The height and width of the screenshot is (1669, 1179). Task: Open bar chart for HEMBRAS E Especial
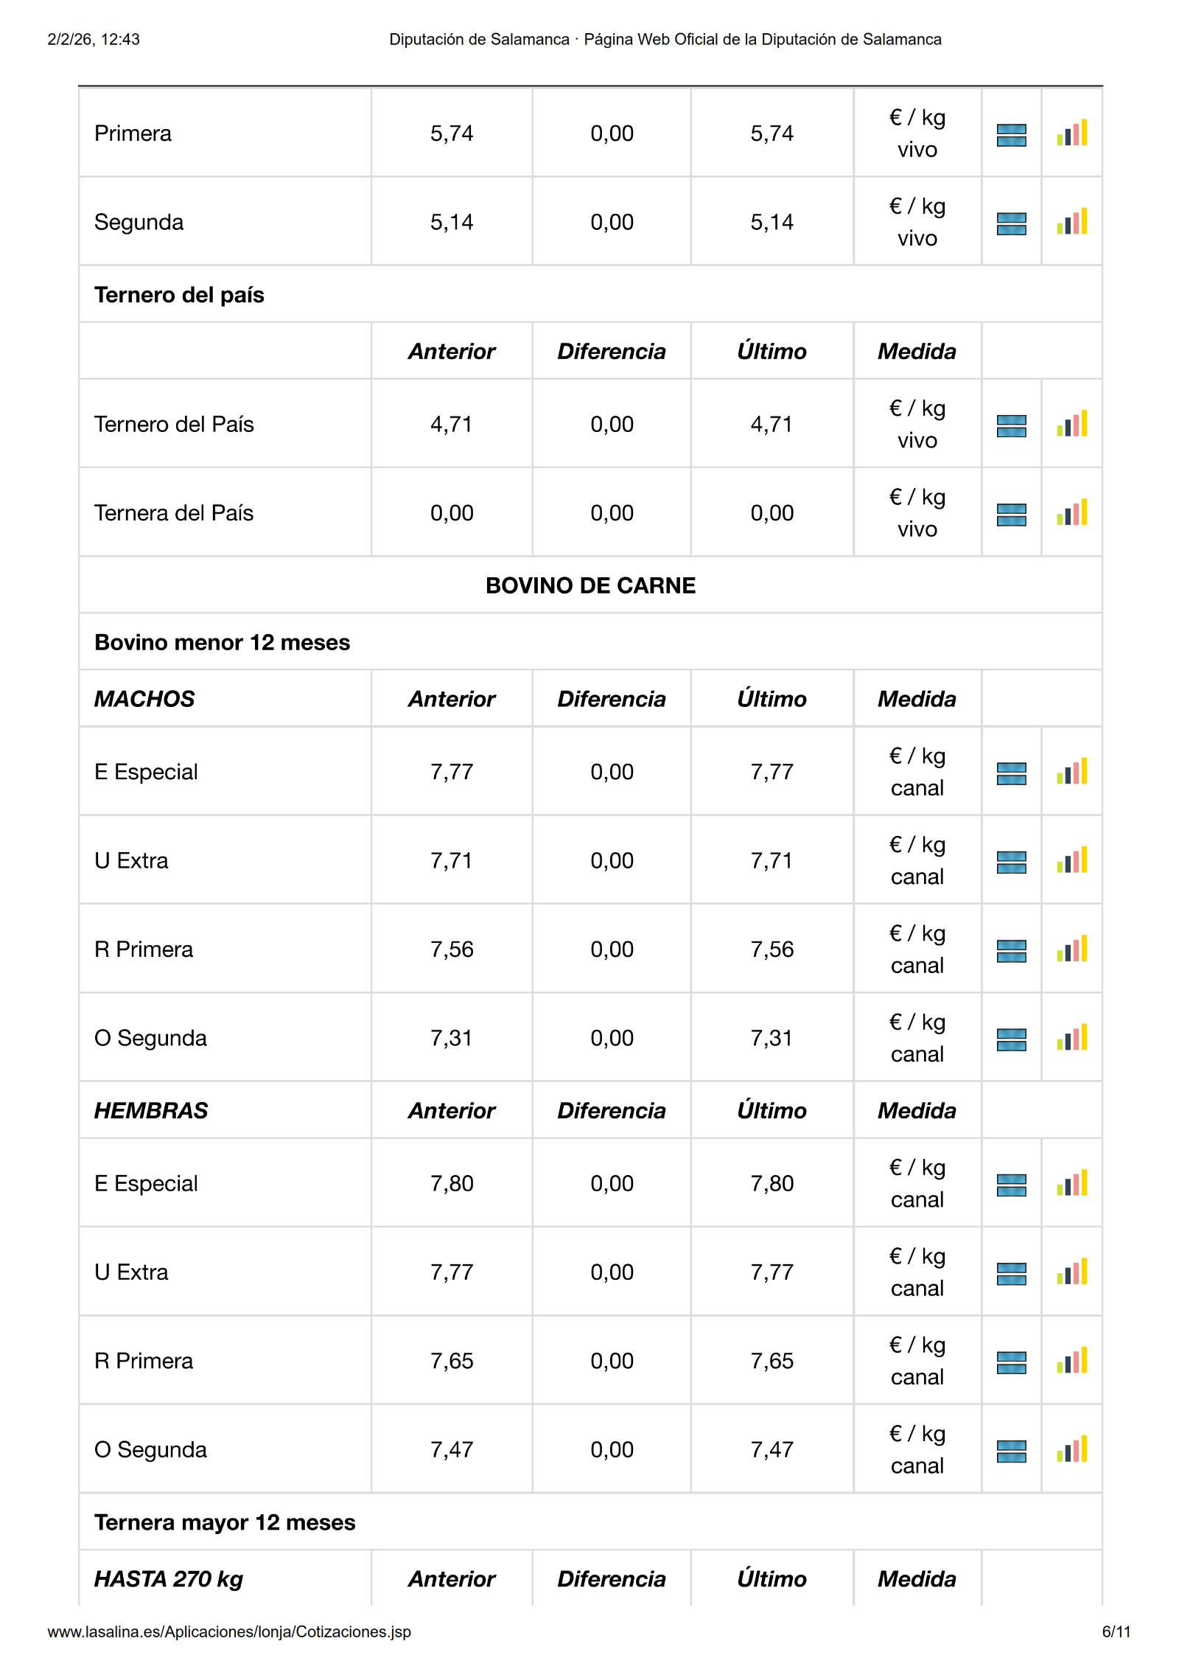[1071, 1184]
